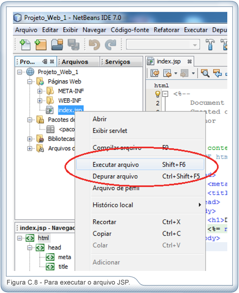This screenshot has height=293, width=239.
Task: Collapse the Páginas Web node
Action: tap(30, 82)
